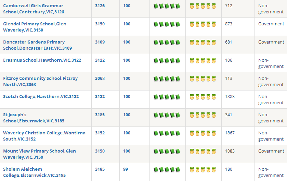Click enrolment number 1883 for Scotch College
This screenshot has height=181, width=287.
[x=230, y=97]
